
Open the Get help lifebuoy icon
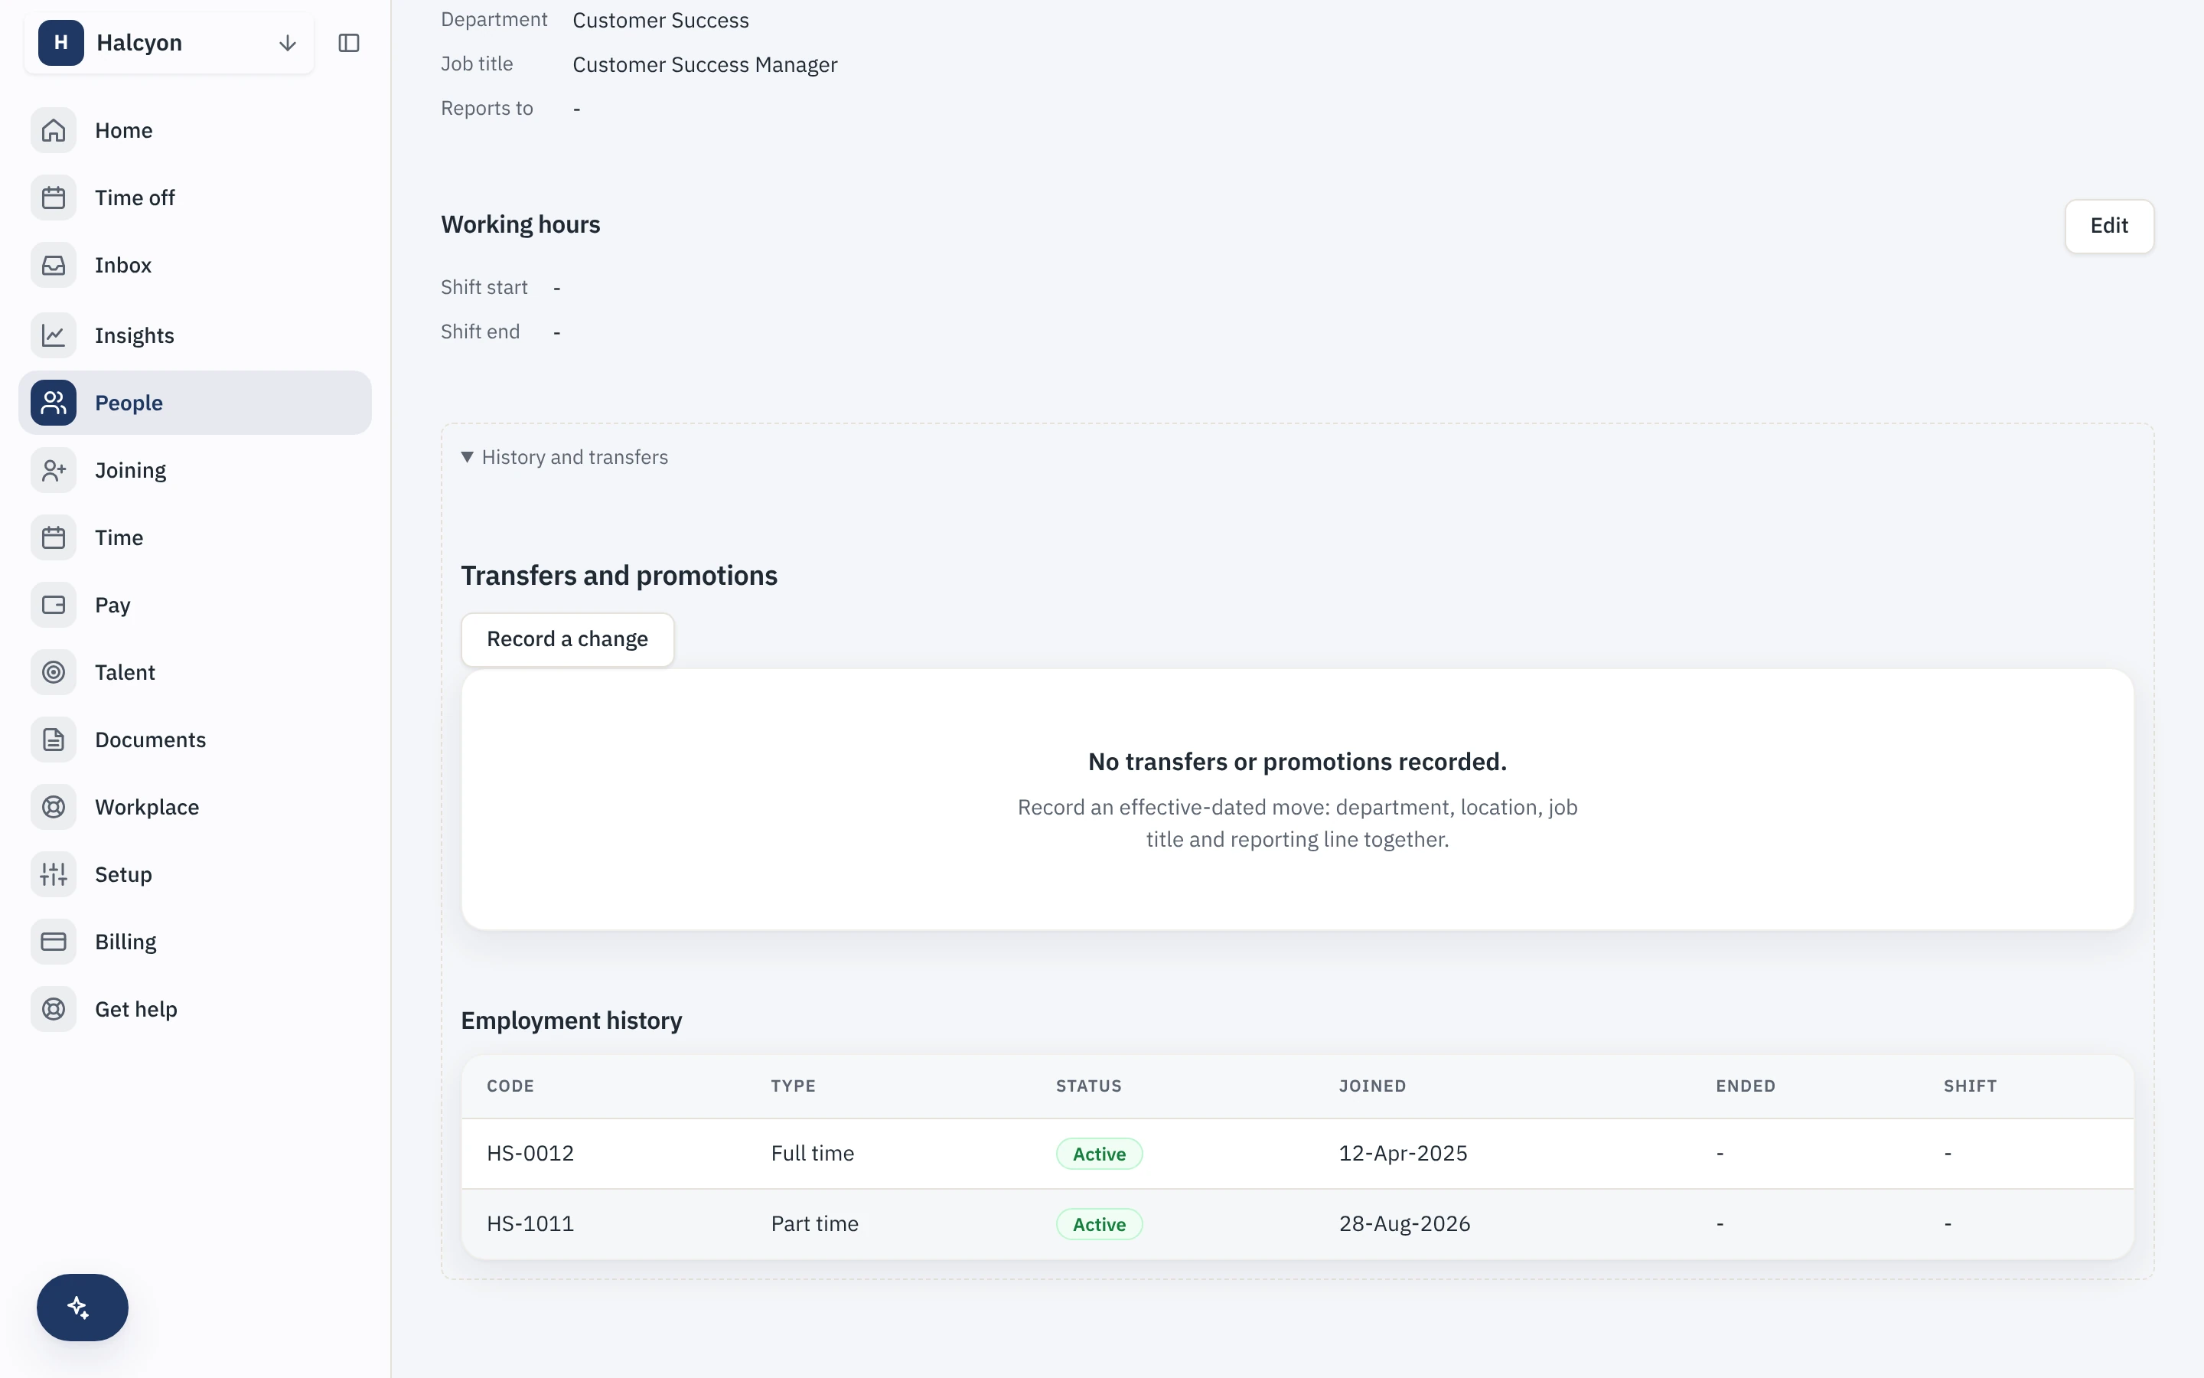[54, 1009]
